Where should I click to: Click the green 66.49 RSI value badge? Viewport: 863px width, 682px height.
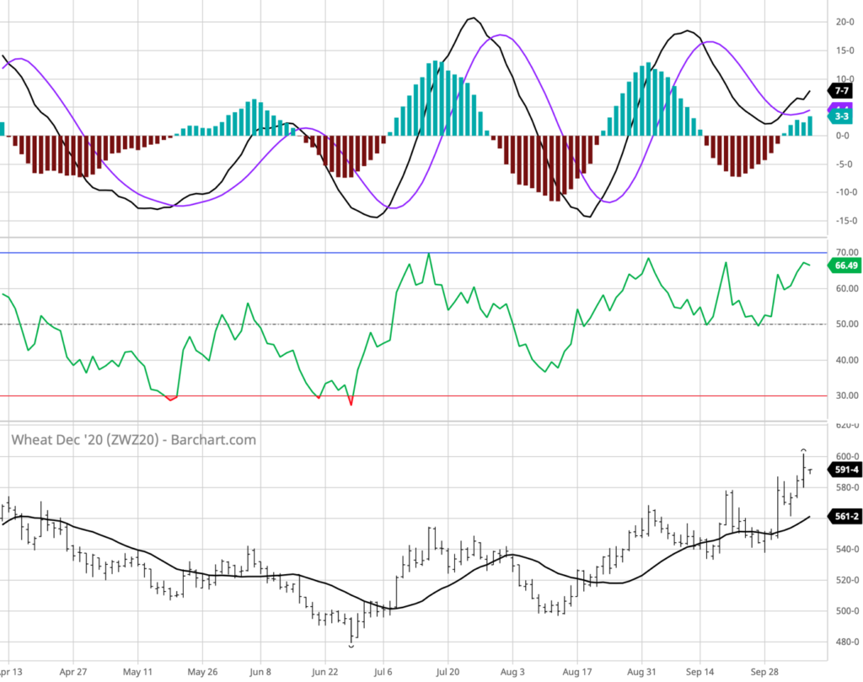(843, 266)
